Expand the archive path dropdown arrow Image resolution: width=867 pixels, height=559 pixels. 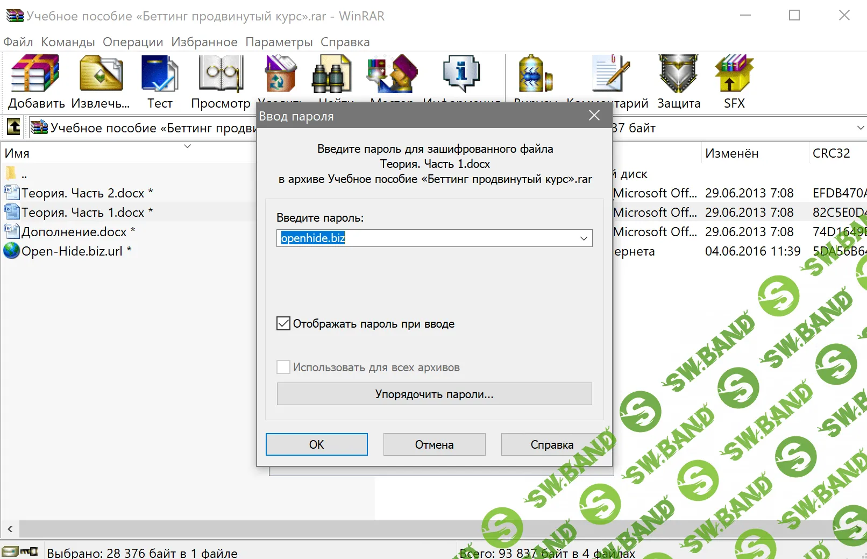pos(860,128)
